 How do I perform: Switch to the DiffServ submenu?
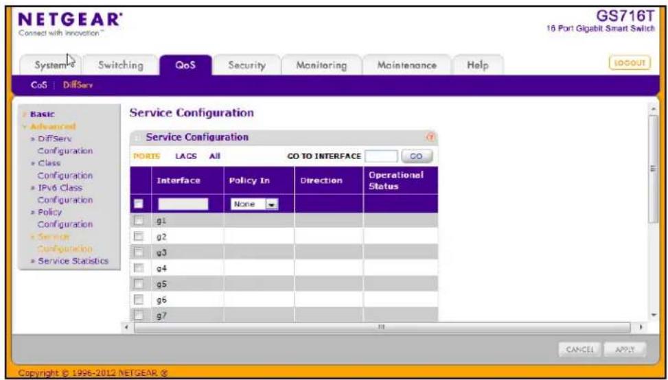pyautogui.click(x=78, y=85)
